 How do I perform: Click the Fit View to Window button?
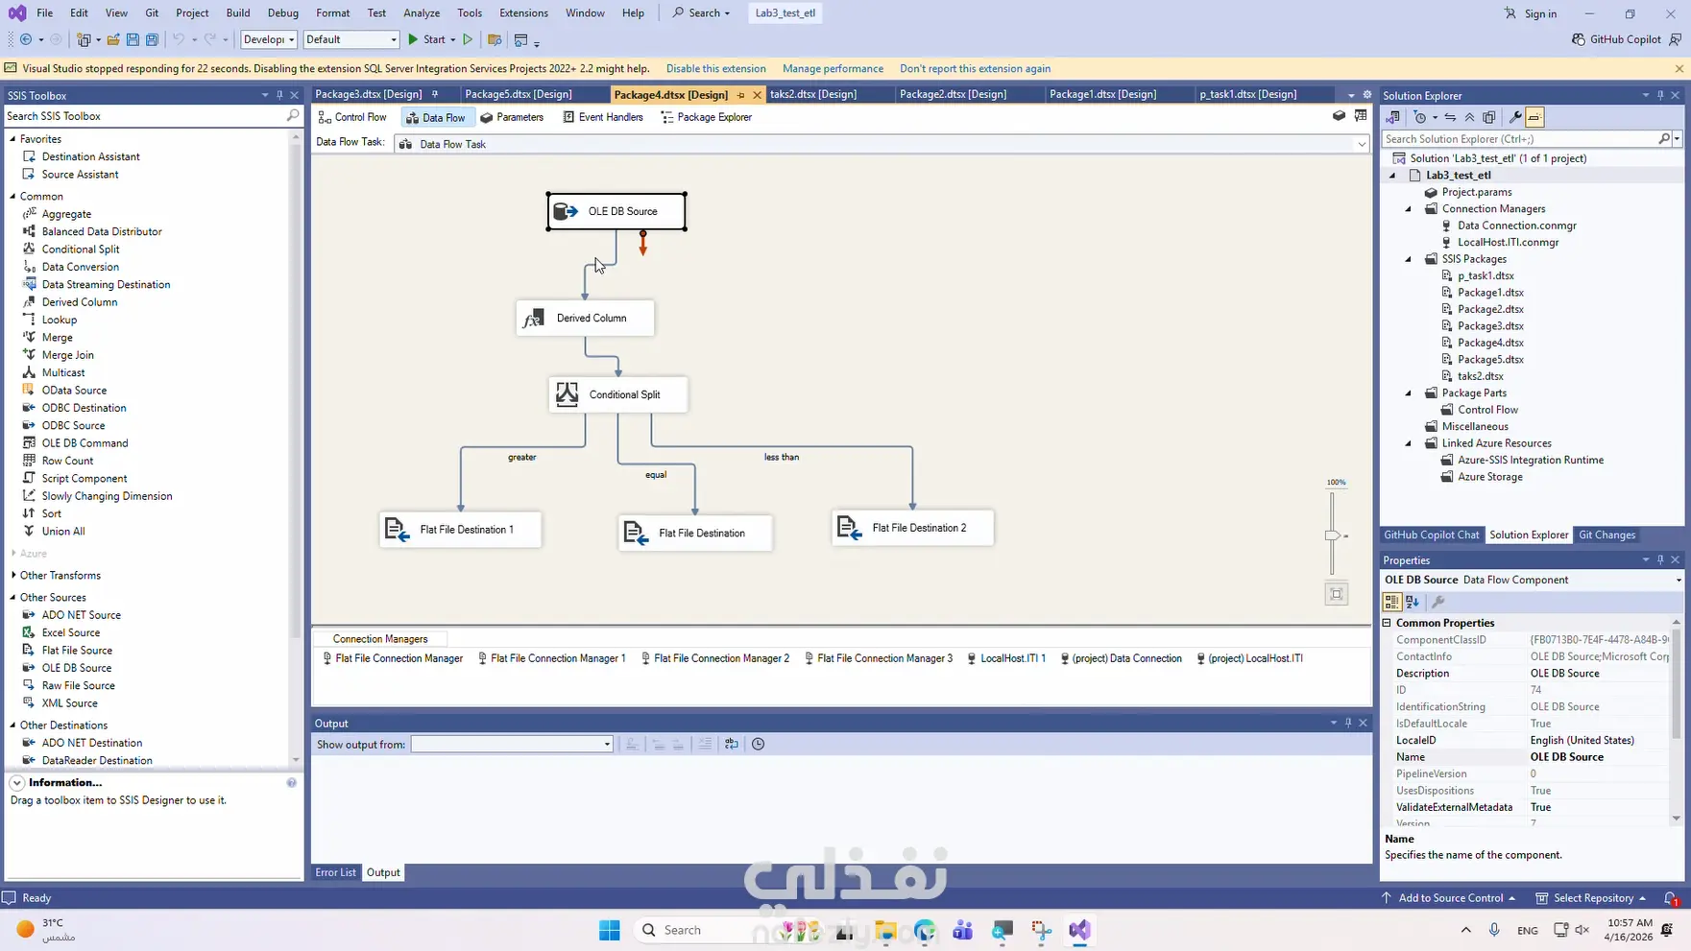click(x=1336, y=594)
